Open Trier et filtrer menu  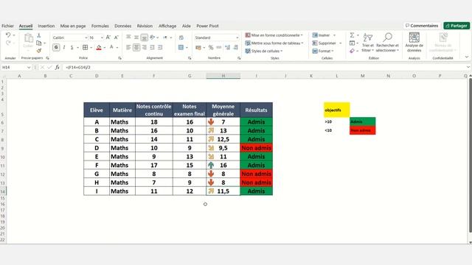click(x=367, y=43)
